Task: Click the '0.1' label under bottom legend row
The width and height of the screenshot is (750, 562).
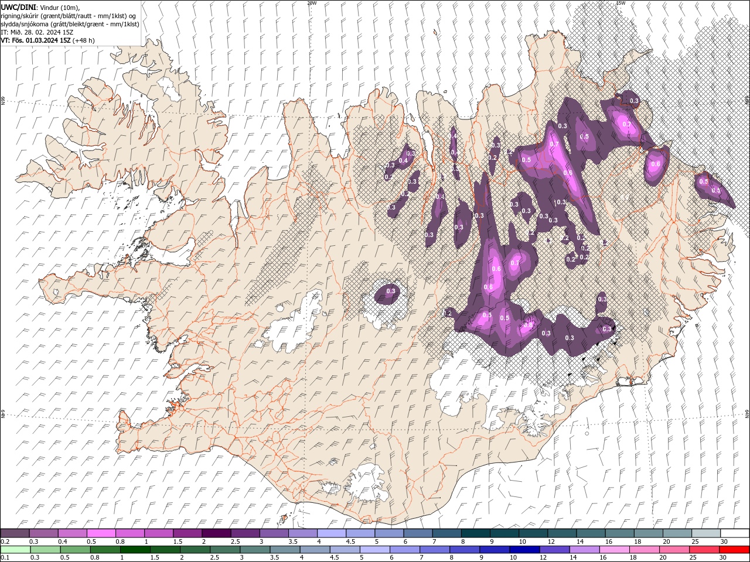Action: pos(4,558)
